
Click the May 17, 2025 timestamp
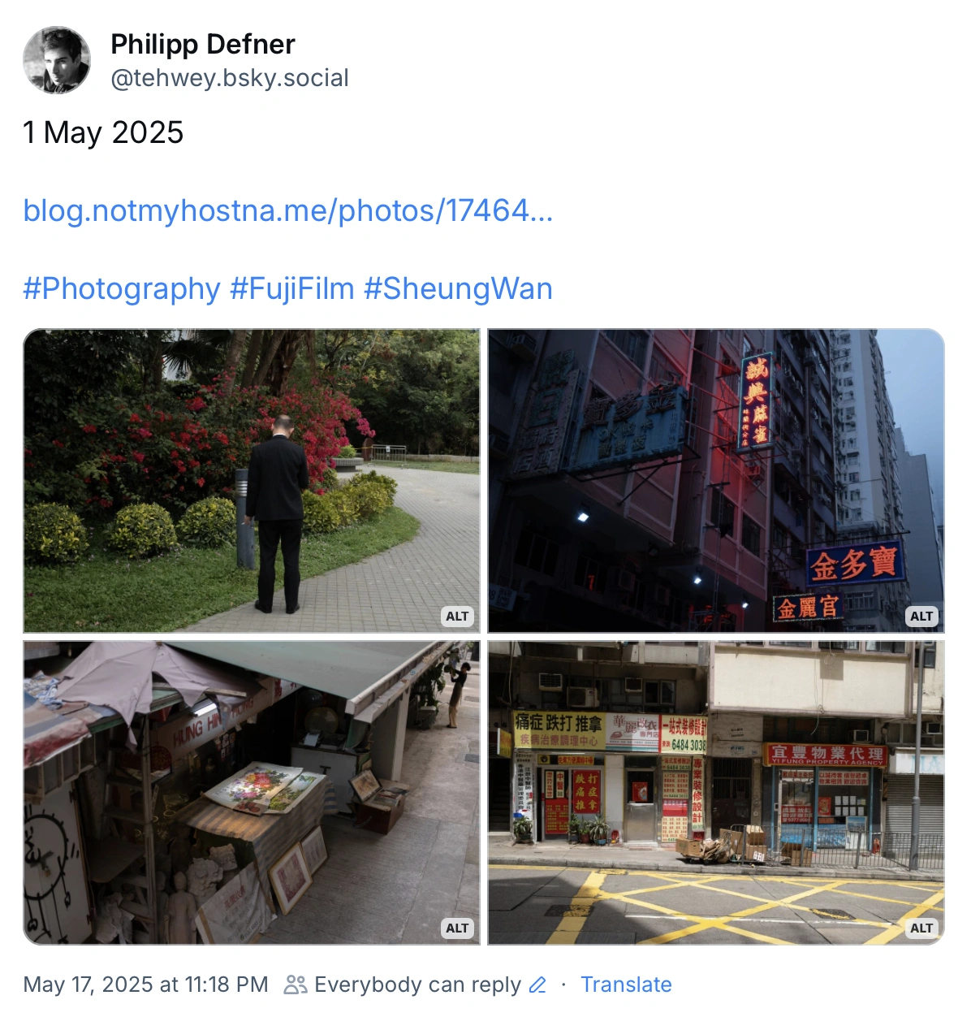[x=145, y=985]
